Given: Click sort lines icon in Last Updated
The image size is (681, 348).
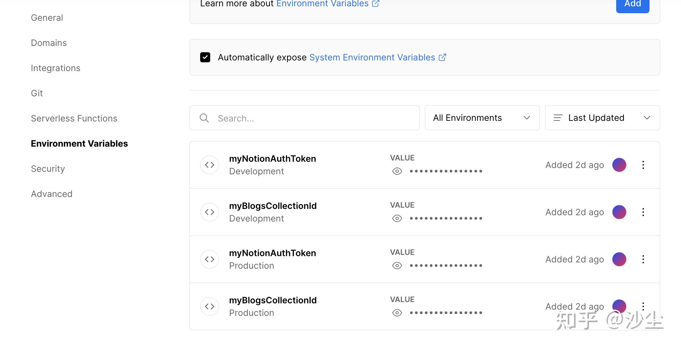Looking at the screenshot, I should tap(558, 118).
